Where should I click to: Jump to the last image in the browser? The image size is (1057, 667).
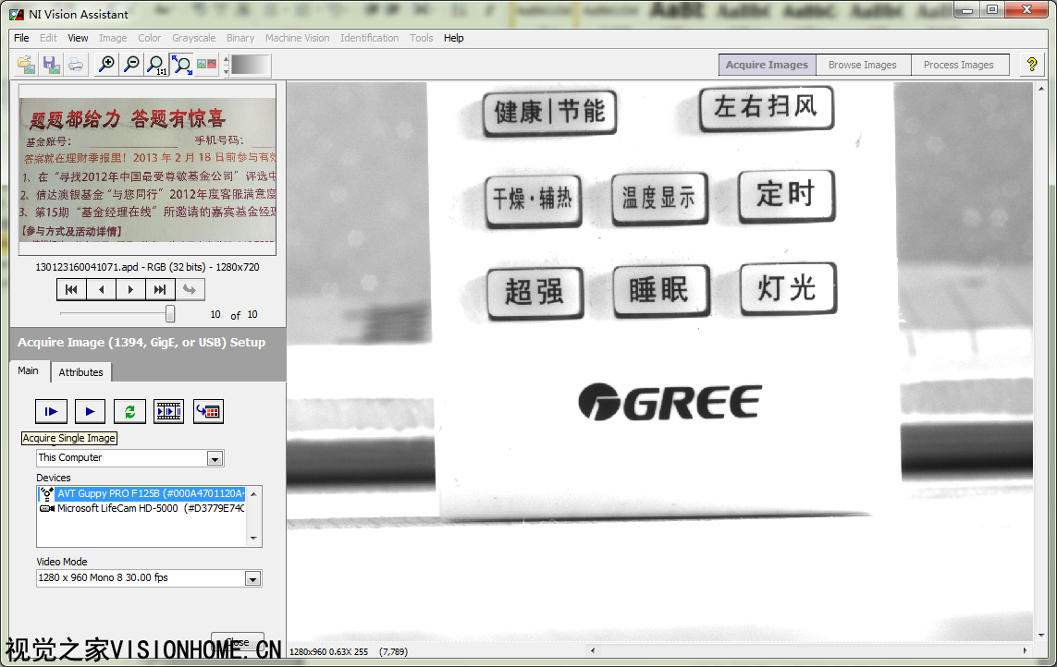(160, 290)
